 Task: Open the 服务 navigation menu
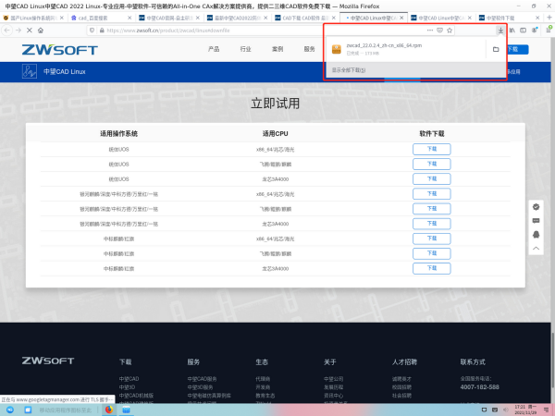(309, 49)
